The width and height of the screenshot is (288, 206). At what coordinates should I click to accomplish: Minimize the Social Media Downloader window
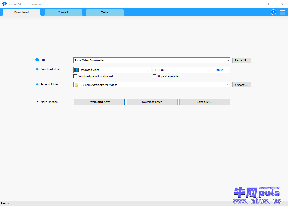(258, 4)
